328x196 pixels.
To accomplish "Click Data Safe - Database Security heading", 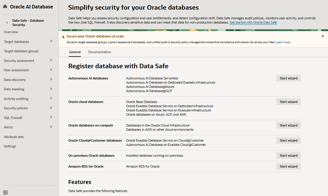I will [x=28, y=23].
